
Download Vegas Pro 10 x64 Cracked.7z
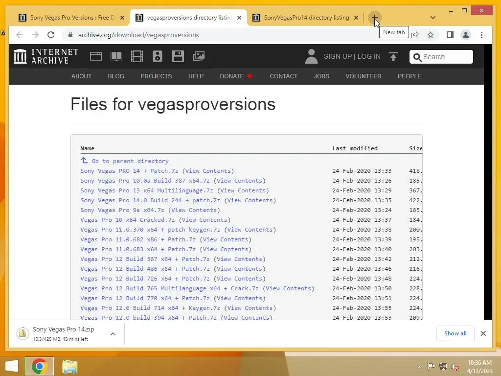(x=128, y=220)
